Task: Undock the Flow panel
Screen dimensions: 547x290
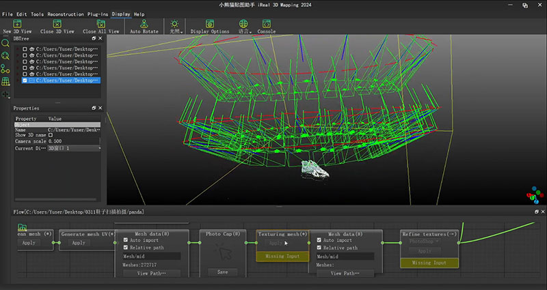Action: (x=537, y=212)
